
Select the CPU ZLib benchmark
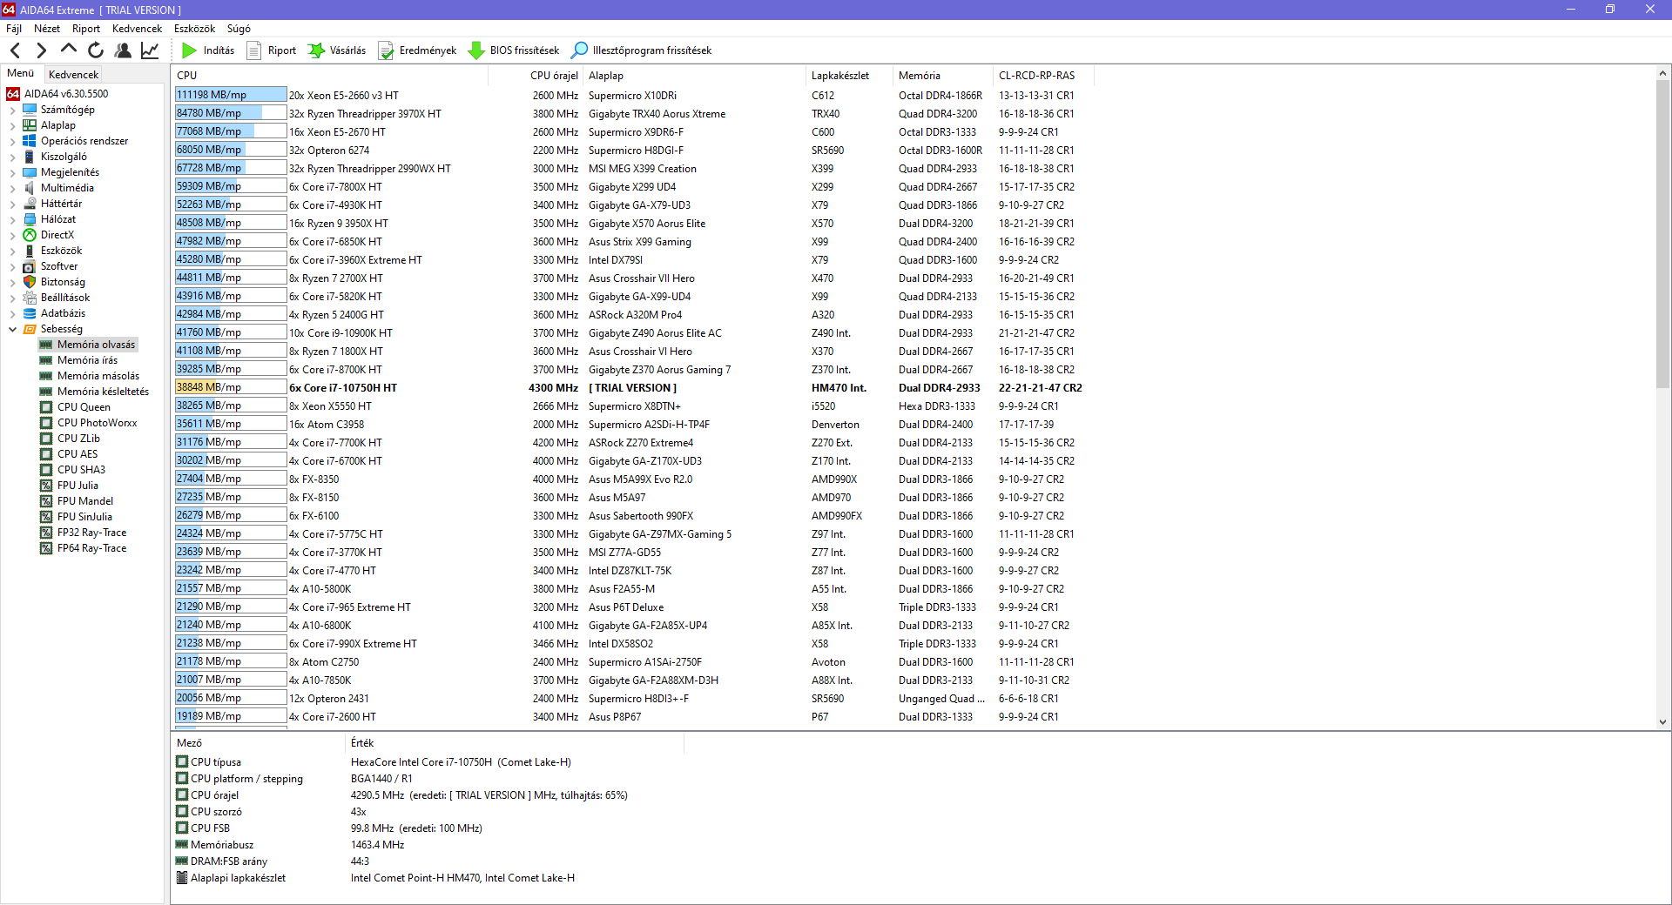point(79,439)
